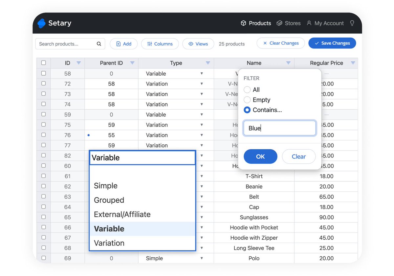
Task: Click the Cap name cell
Action: 254,207
